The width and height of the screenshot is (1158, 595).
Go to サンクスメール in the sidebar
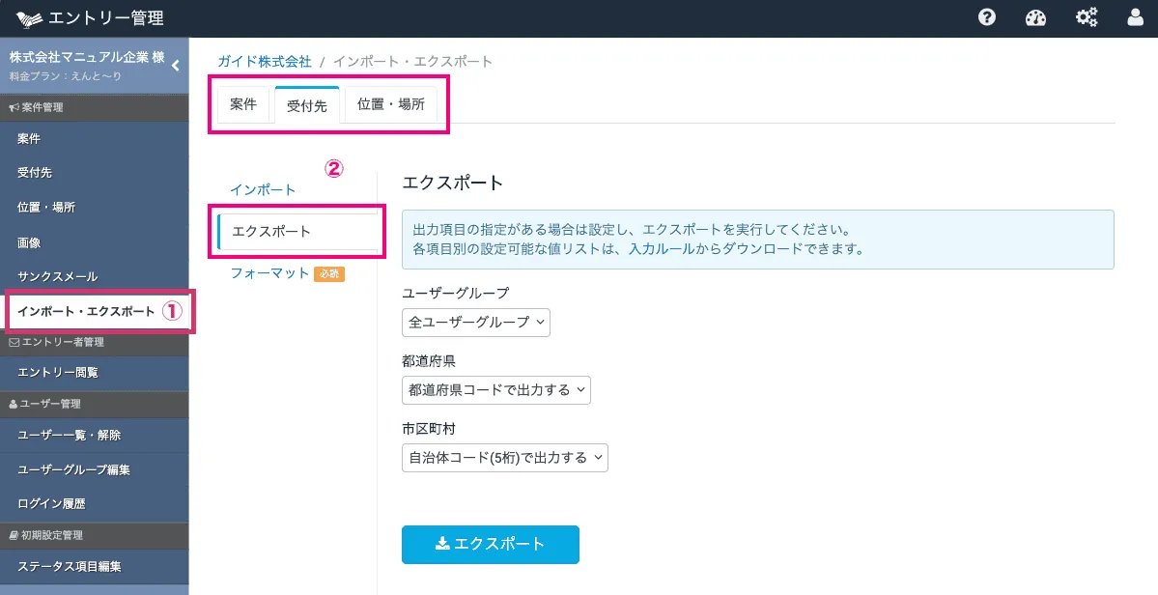click(57, 276)
